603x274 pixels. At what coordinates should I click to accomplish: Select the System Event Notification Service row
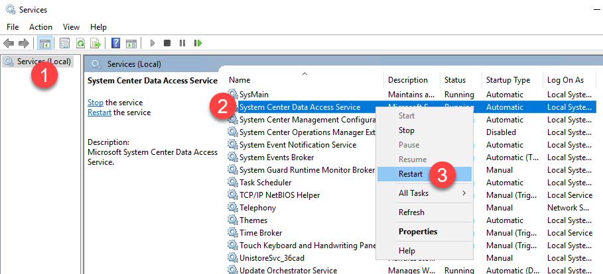(x=411, y=145)
